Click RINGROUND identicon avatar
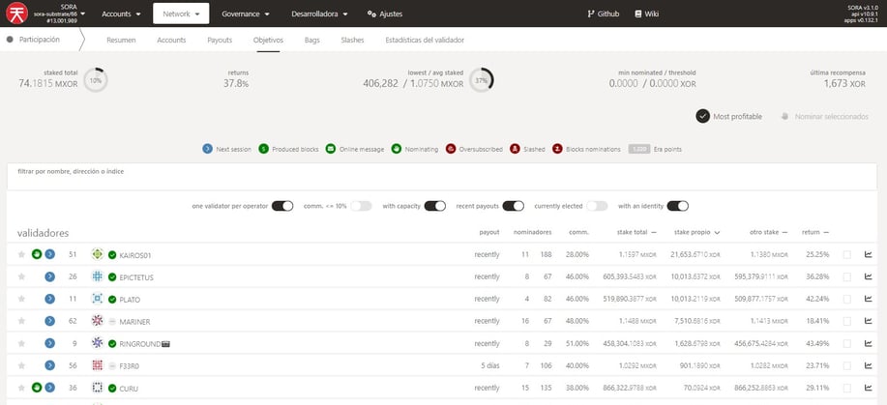This screenshot has width=887, height=405. pos(98,343)
